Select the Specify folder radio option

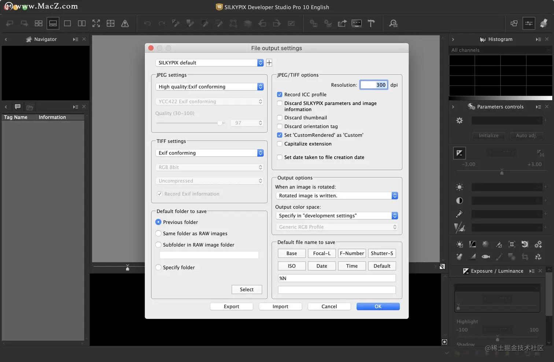click(158, 268)
